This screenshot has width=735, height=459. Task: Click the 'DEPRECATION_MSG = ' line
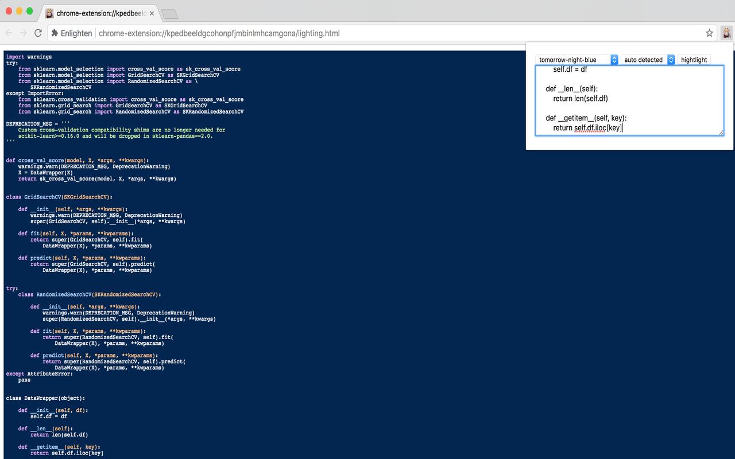tap(38, 124)
